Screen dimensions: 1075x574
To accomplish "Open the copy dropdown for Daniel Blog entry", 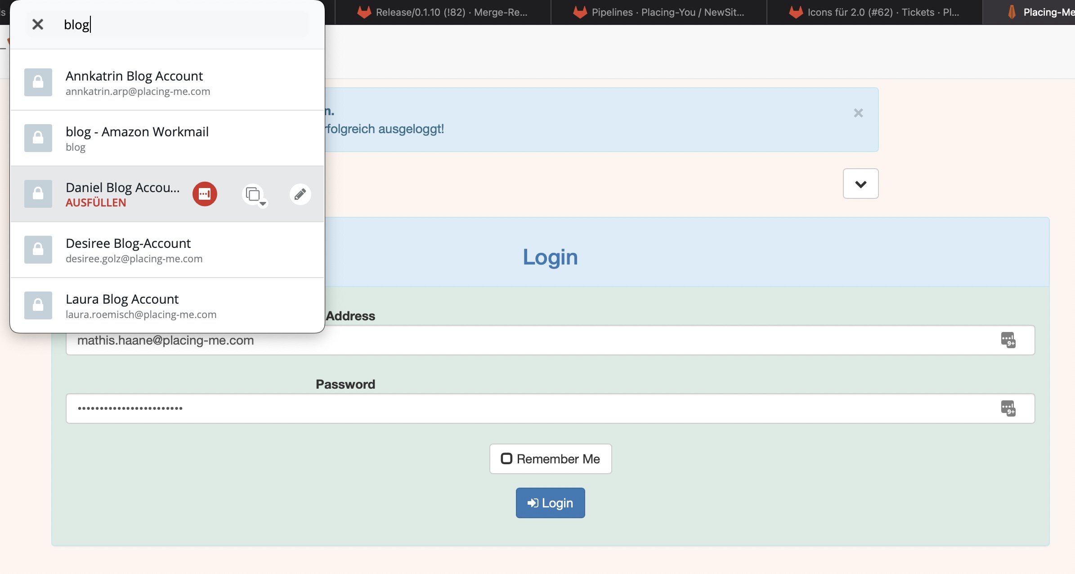I will click(254, 195).
